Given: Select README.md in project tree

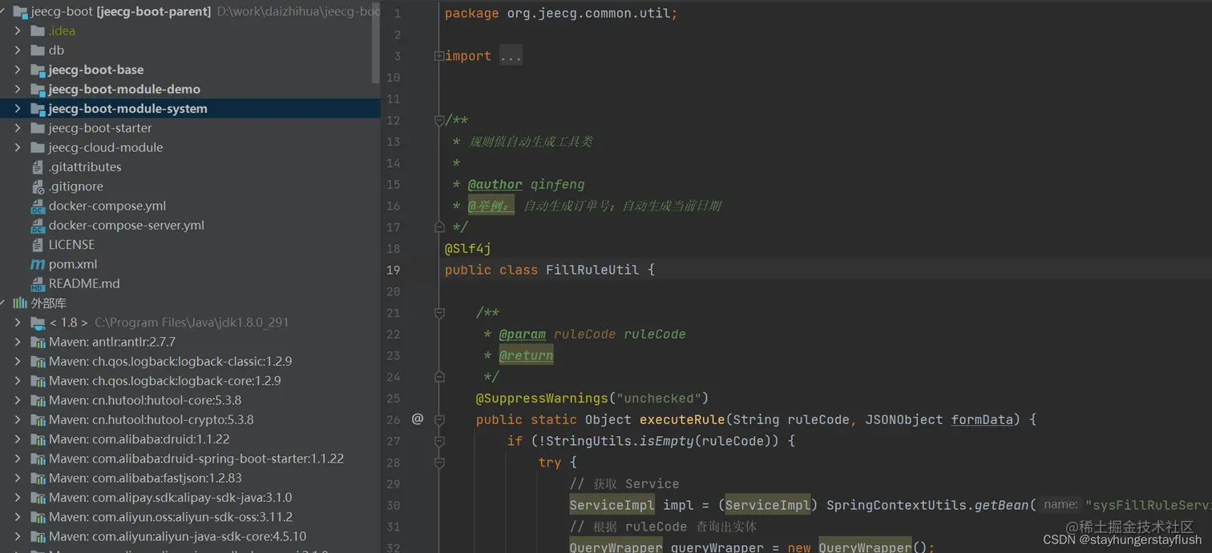Looking at the screenshot, I should 84,283.
